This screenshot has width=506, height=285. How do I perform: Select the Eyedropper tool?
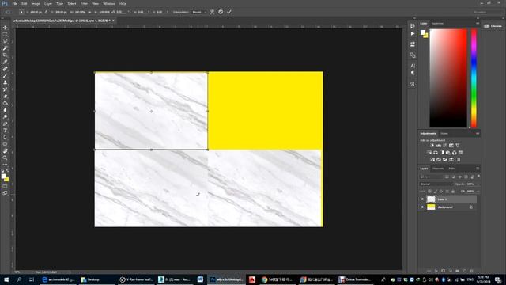click(5, 62)
